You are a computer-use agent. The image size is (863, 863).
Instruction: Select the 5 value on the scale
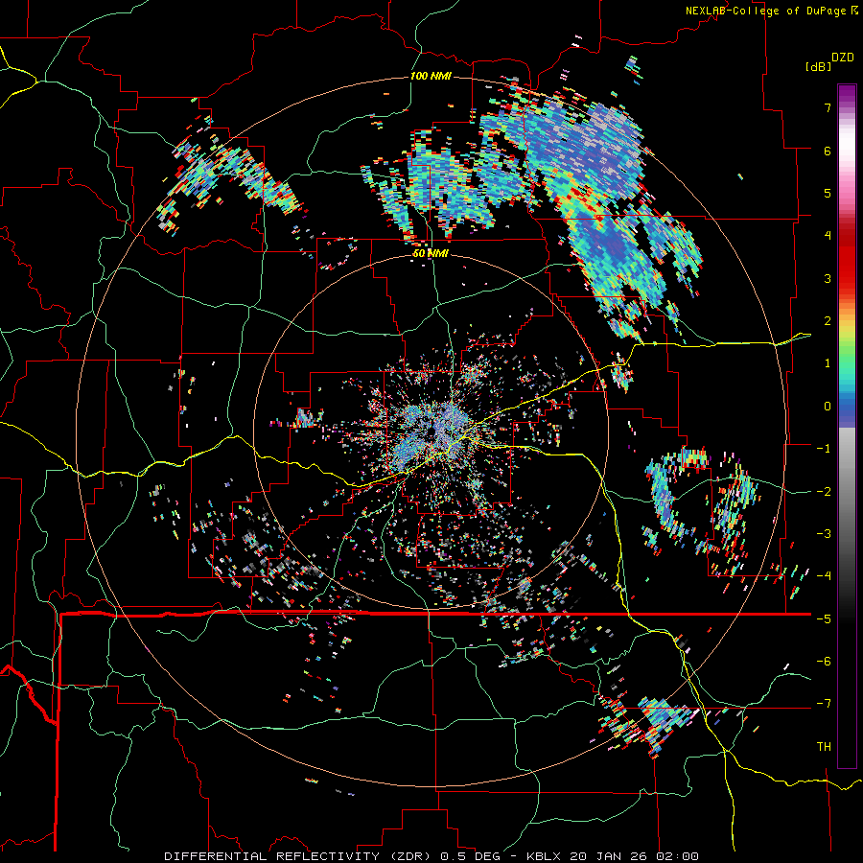coord(828,193)
